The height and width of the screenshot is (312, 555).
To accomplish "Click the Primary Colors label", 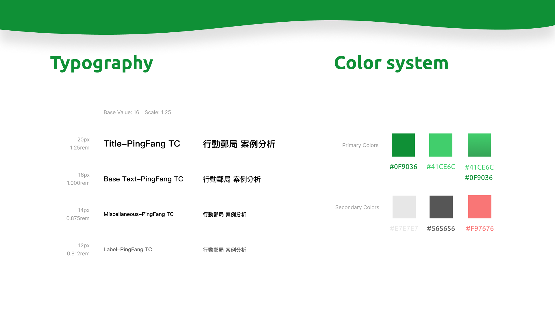I will [x=360, y=145].
